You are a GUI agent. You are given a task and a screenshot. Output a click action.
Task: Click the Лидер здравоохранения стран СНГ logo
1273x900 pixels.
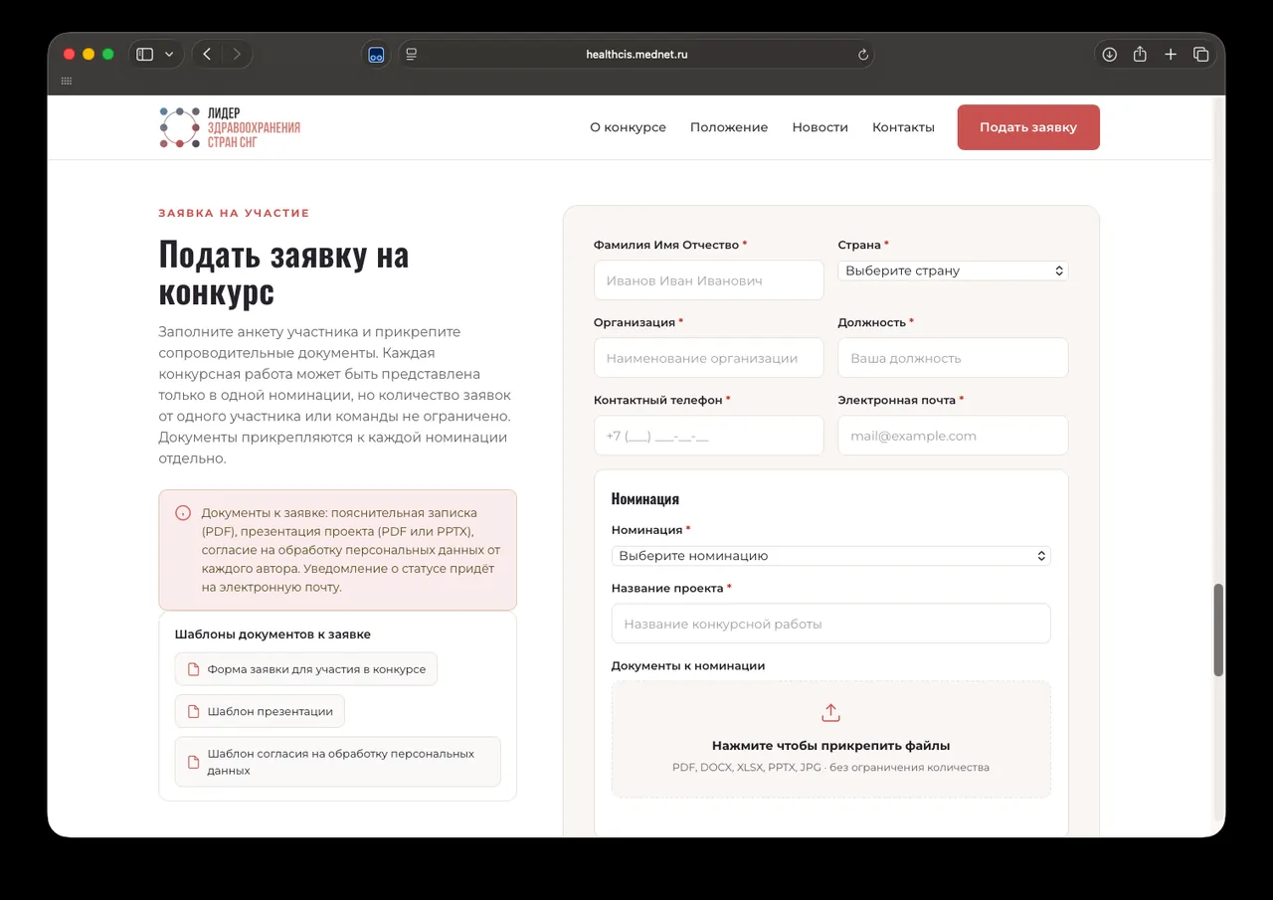click(230, 127)
